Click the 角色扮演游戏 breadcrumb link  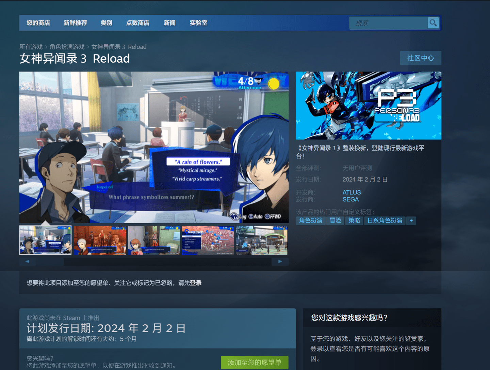coord(67,47)
